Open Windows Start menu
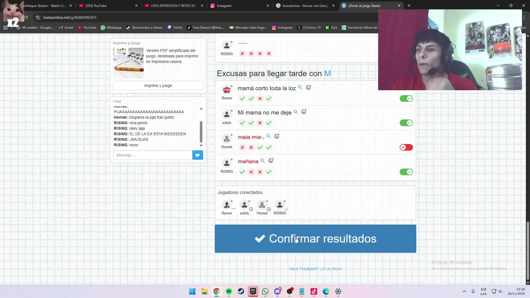This screenshot has height=298, width=530. (192, 291)
